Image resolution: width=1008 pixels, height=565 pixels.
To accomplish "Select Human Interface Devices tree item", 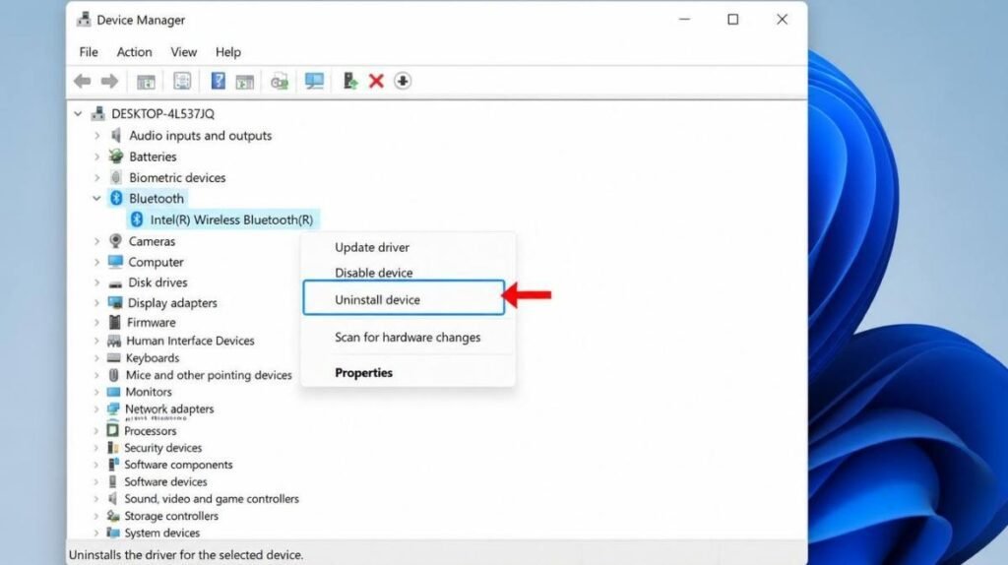I will pos(190,341).
